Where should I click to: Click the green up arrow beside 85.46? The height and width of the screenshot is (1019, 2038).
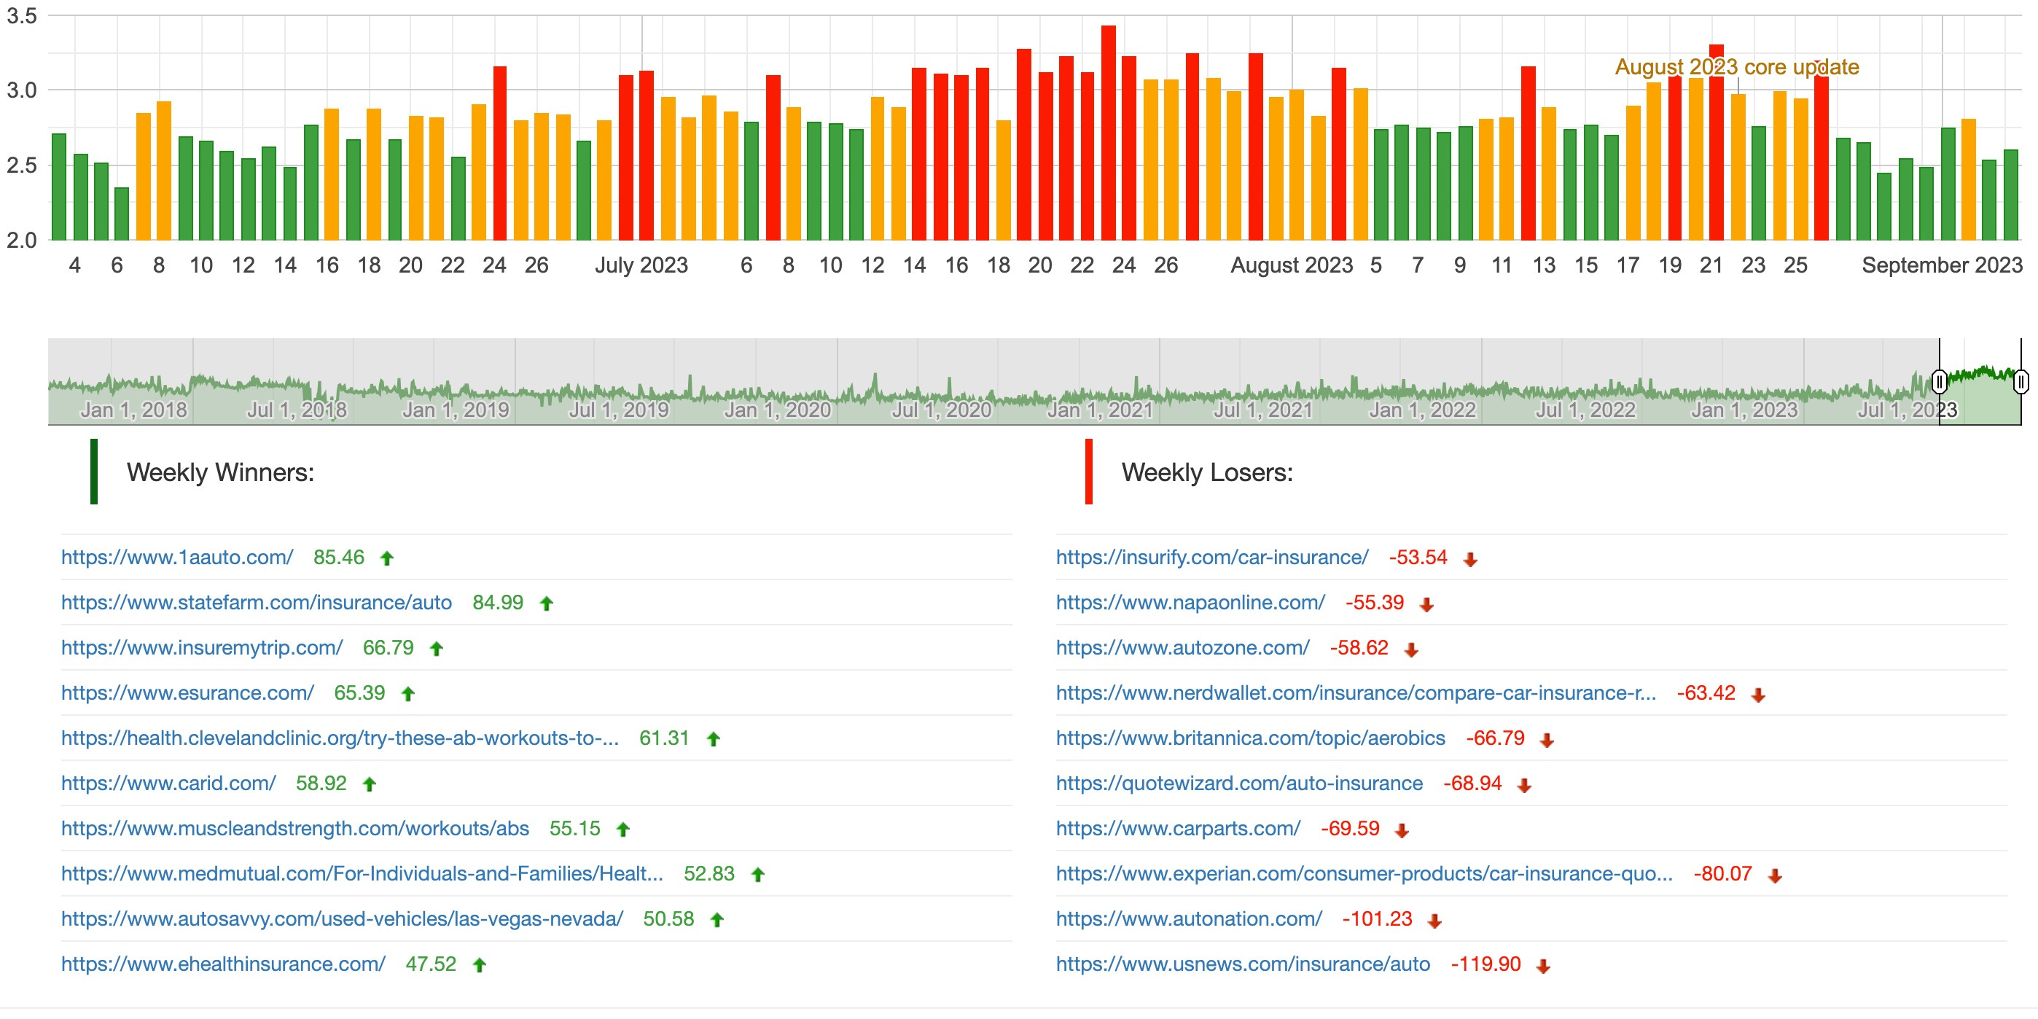click(x=387, y=558)
